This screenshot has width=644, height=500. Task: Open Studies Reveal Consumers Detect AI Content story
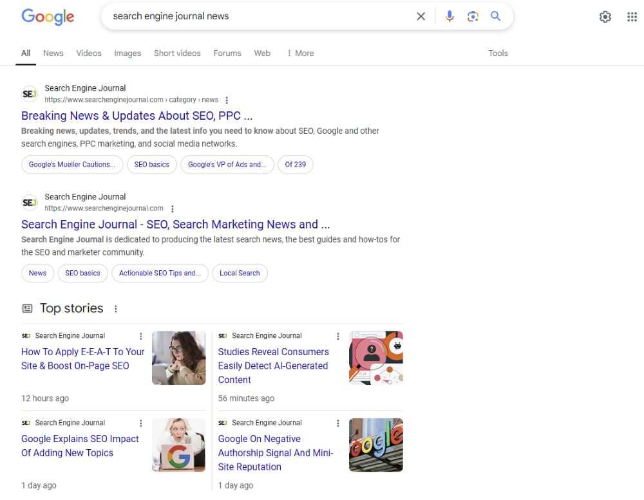coord(273,366)
